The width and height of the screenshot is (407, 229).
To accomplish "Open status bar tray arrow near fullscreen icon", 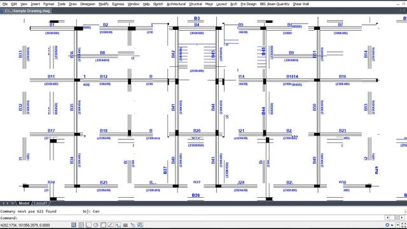I will 397,225.
